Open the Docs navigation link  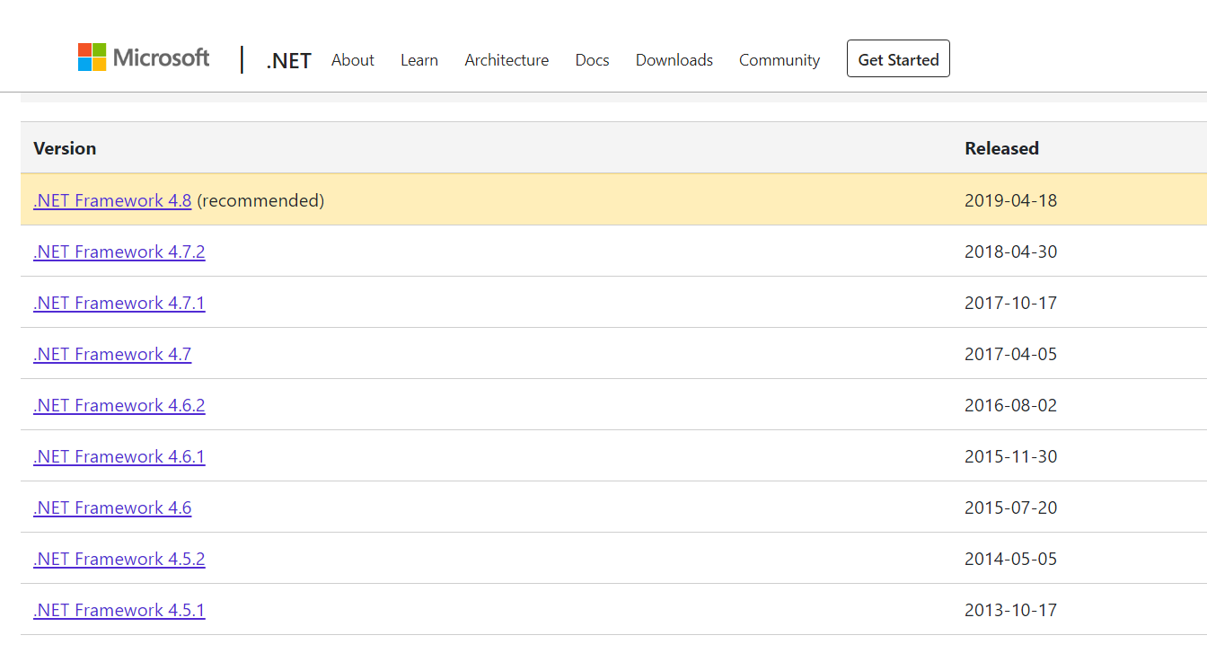coord(592,60)
